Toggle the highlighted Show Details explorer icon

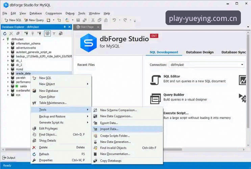(x=47, y=33)
